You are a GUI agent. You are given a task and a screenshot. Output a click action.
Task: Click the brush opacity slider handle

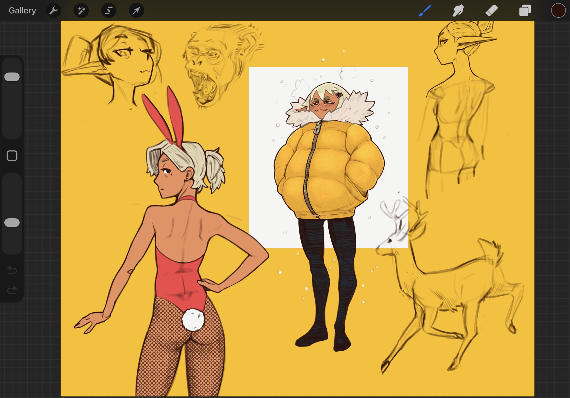(12, 222)
